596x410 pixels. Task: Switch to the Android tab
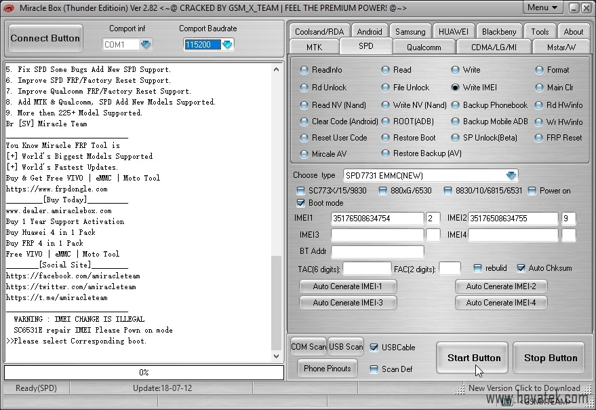pos(370,32)
